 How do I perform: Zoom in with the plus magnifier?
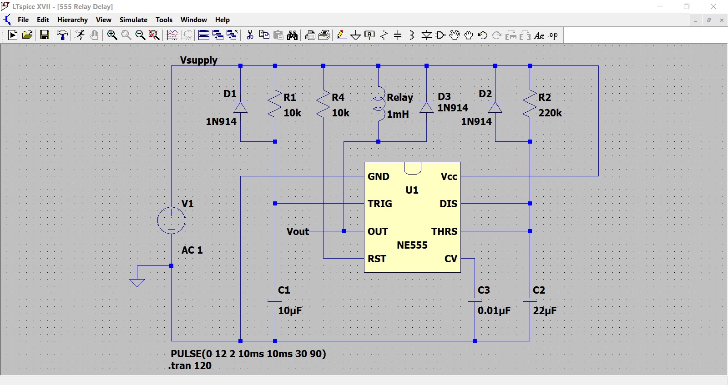(112, 35)
